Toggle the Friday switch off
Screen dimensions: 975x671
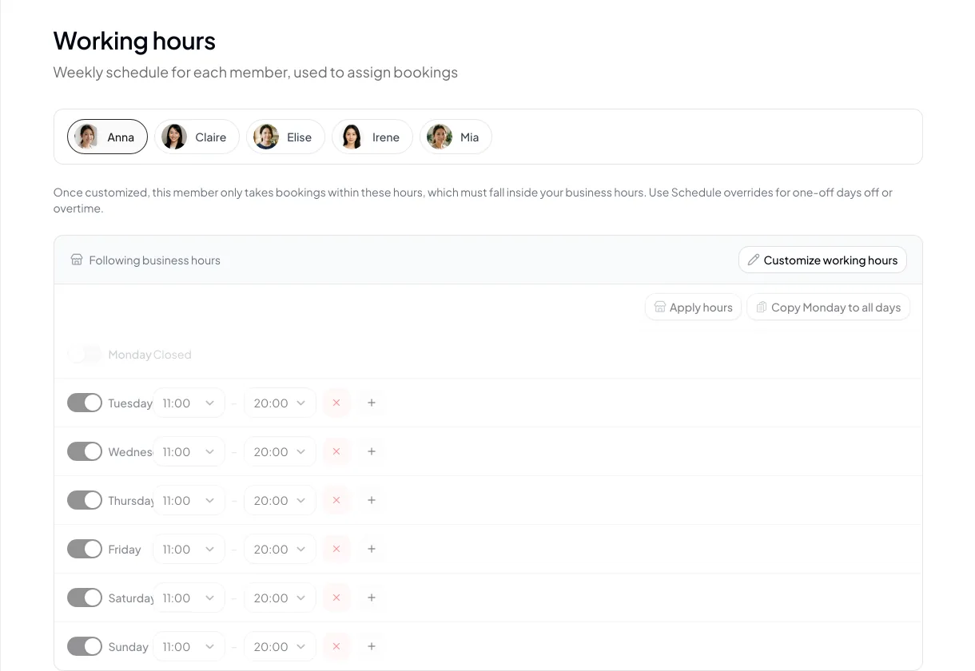coord(85,549)
